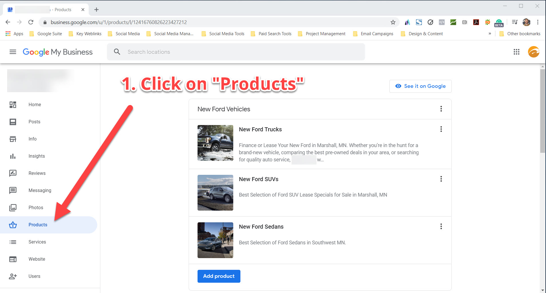The height and width of the screenshot is (293, 546).
Task: Expand hidden bookmarks with the double-chevron
Action: tap(489, 33)
